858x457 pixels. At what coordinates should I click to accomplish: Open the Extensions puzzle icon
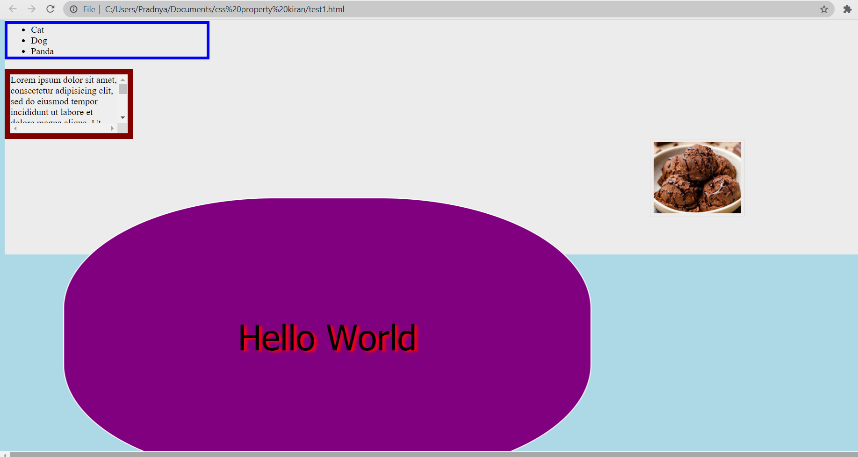point(847,9)
